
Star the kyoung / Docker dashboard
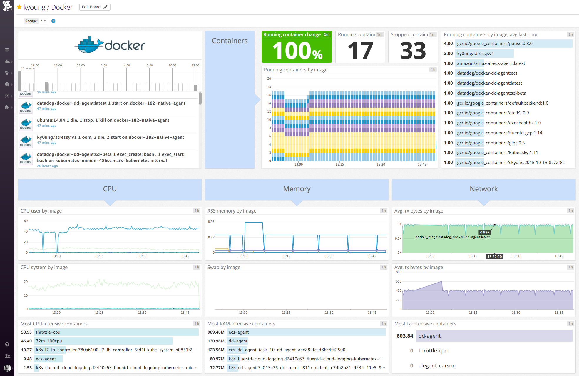click(19, 7)
